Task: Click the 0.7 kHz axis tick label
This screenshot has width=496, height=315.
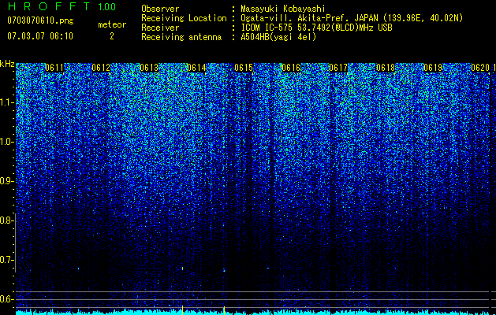Action: tap(6, 260)
